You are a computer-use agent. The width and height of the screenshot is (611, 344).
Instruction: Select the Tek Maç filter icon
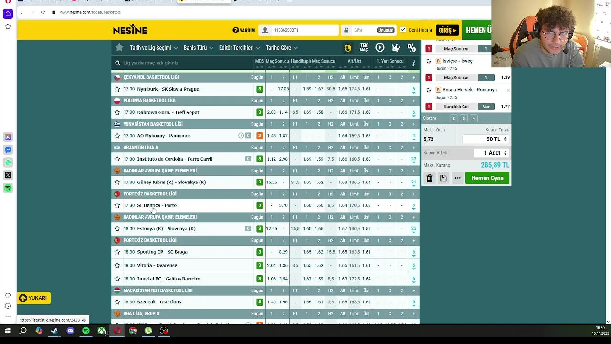364,47
